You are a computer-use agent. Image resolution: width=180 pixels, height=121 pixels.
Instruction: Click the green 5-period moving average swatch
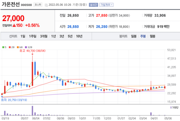pos(3,47)
